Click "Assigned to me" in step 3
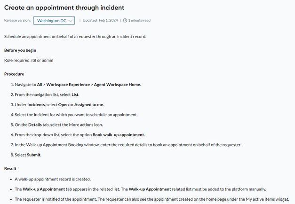This screenshot has width=295, height=204. pyautogui.click(x=89, y=104)
